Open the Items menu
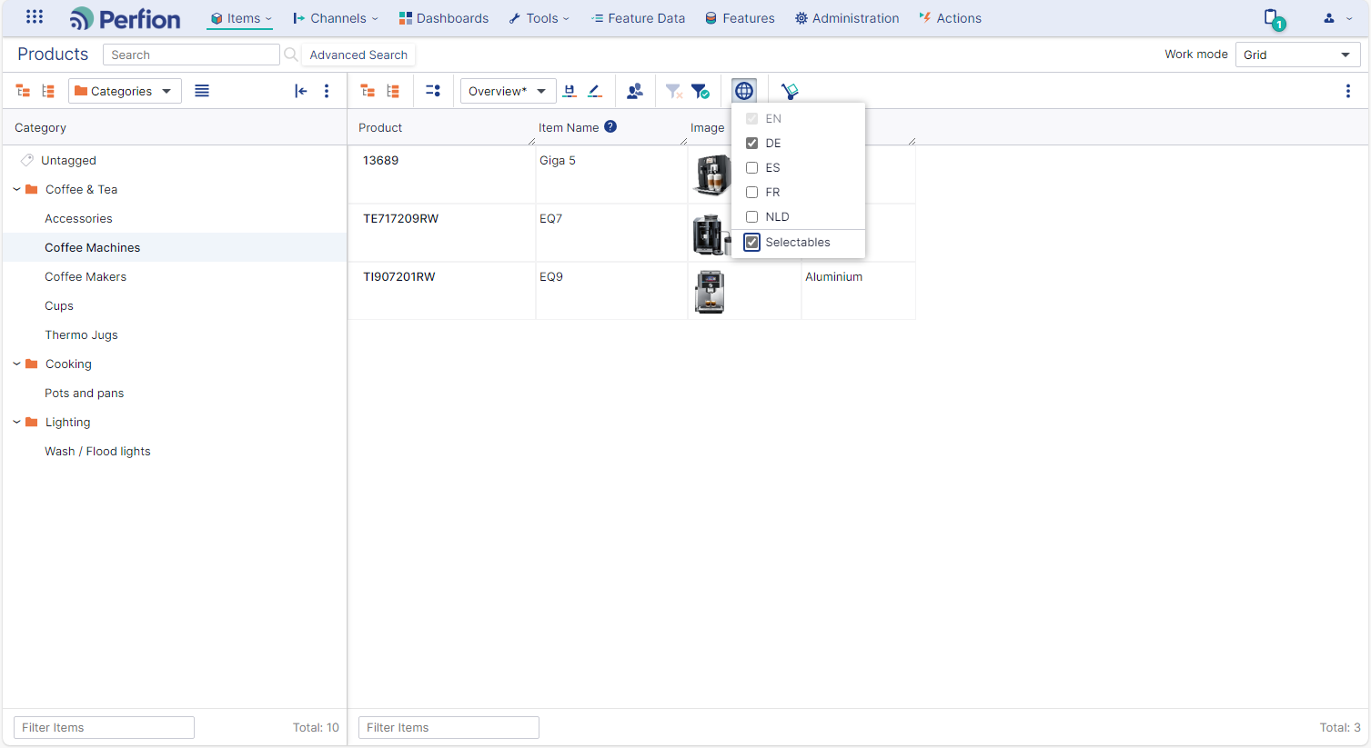The width and height of the screenshot is (1371, 748). [241, 18]
